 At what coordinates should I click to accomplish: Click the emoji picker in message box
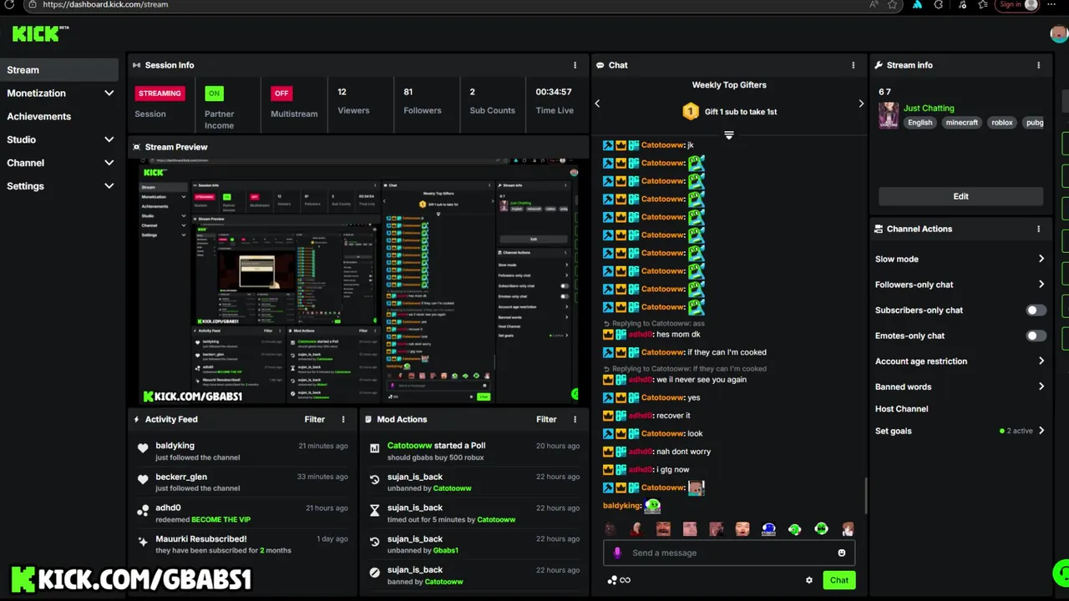point(842,553)
